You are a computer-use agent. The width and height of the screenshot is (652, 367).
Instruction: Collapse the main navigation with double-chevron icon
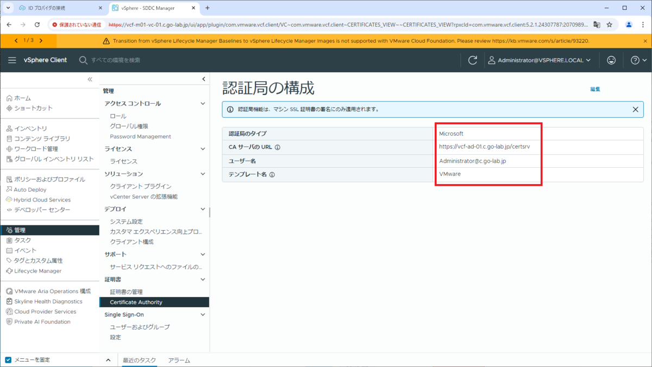tap(90, 79)
